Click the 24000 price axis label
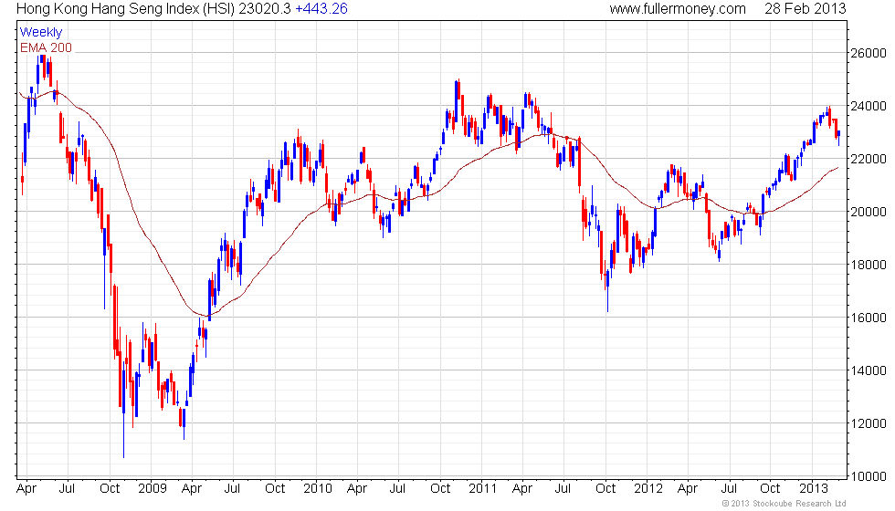This screenshot has width=895, height=511. pyautogui.click(x=869, y=106)
